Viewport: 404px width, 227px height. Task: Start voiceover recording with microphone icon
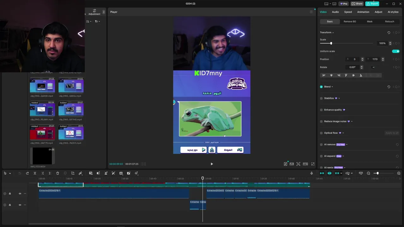(312, 173)
